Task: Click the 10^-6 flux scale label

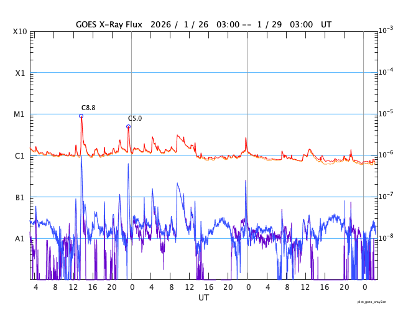Action: point(386,155)
